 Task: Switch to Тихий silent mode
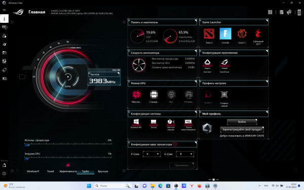[x=50, y=171]
